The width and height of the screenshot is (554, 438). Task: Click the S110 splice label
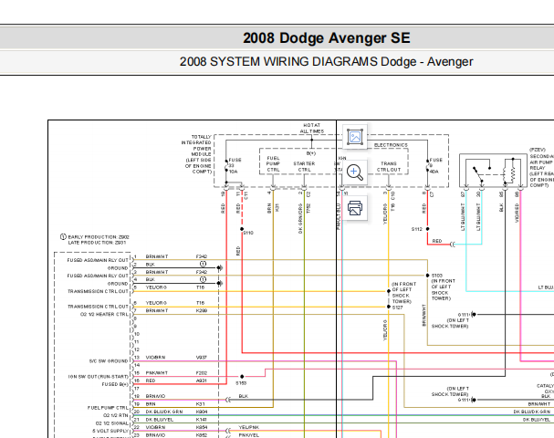(248, 233)
